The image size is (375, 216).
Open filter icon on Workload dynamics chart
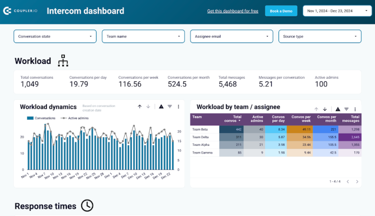click(x=170, y=106)
